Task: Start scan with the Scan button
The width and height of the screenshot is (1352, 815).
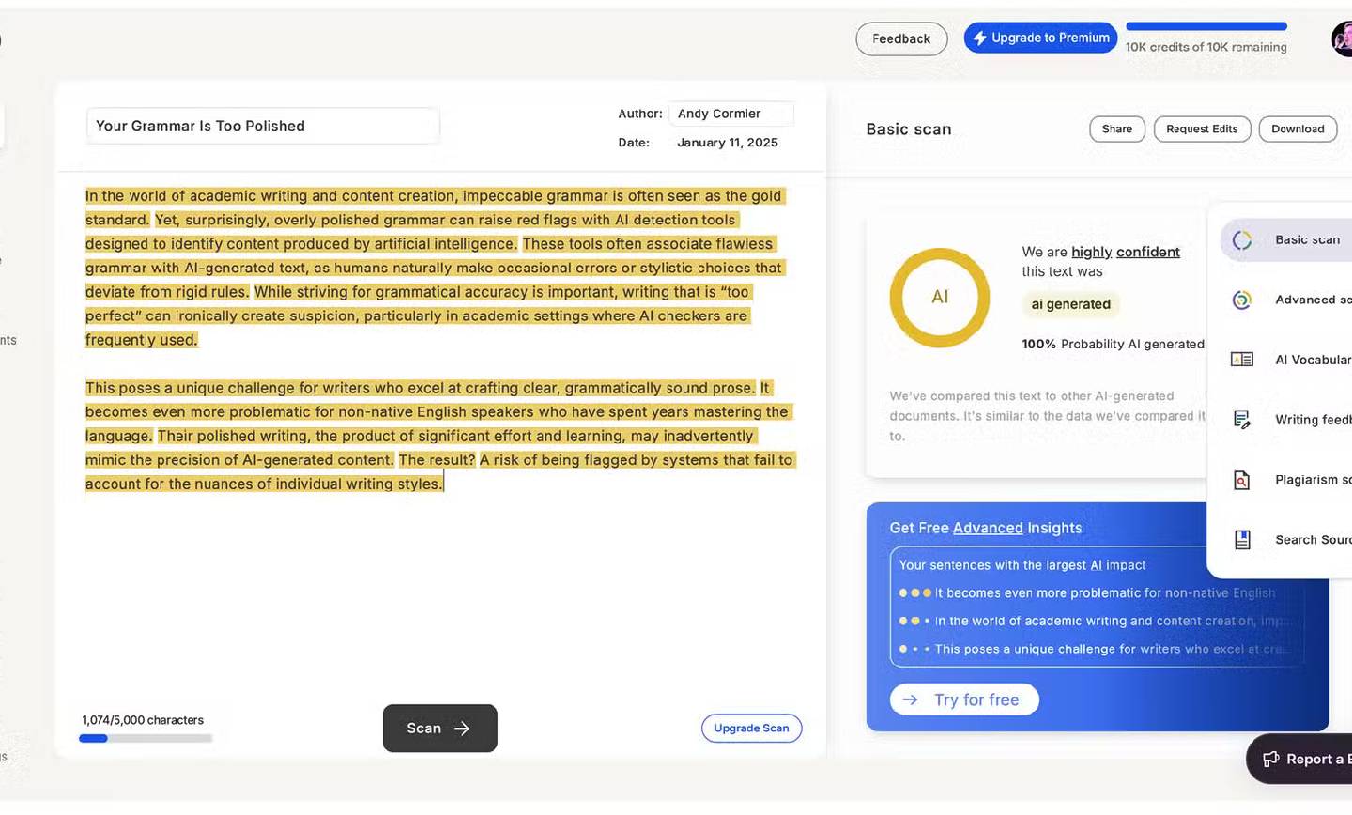Action: click(439, 729)
